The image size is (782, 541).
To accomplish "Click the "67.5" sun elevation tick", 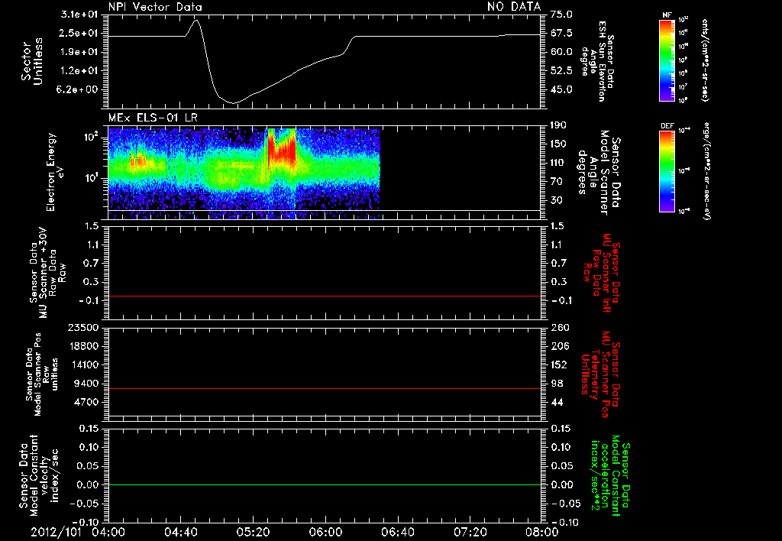I will click(561, 33).
